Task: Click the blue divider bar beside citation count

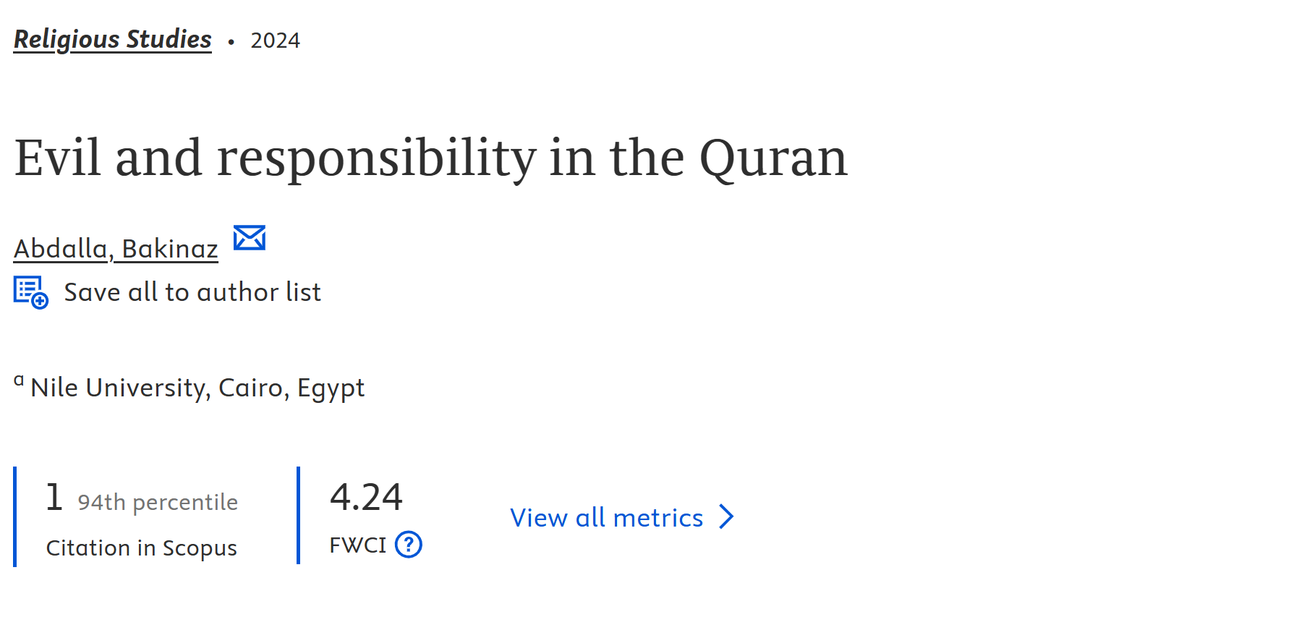Action: (x=15, y=516)
